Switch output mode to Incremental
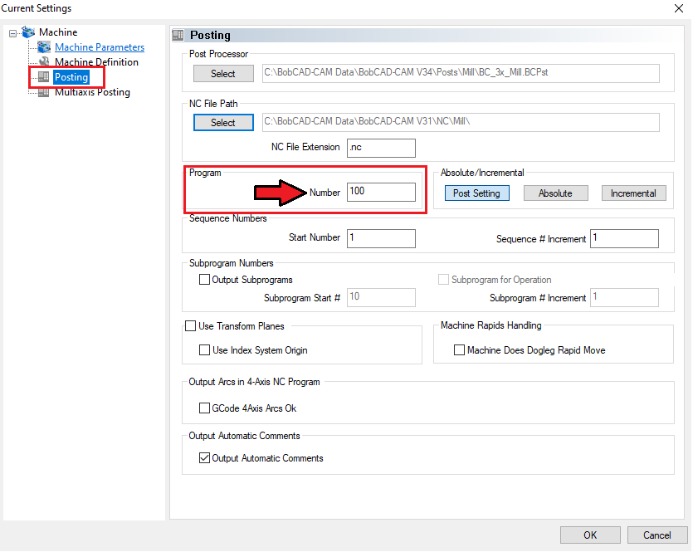This screenshot has height=552, width=693. (x=633, y=193)
